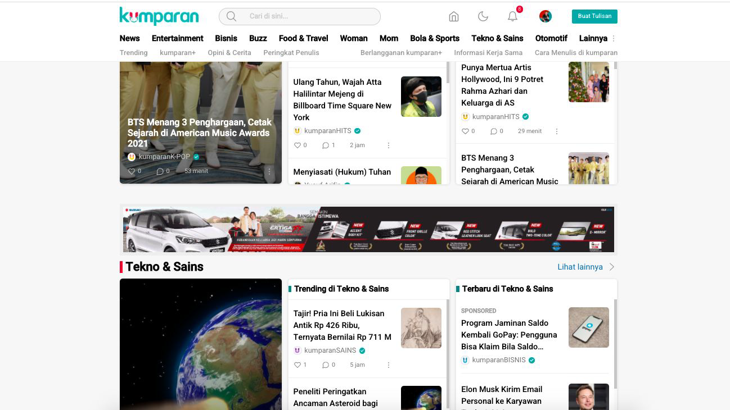
Task: Click the search box magnifier icon
Action: (231, 16)
